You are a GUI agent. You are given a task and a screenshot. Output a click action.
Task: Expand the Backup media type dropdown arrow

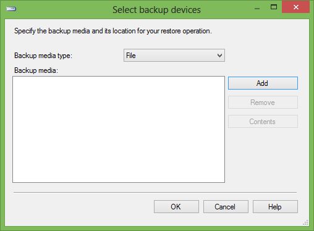point(219,56)
